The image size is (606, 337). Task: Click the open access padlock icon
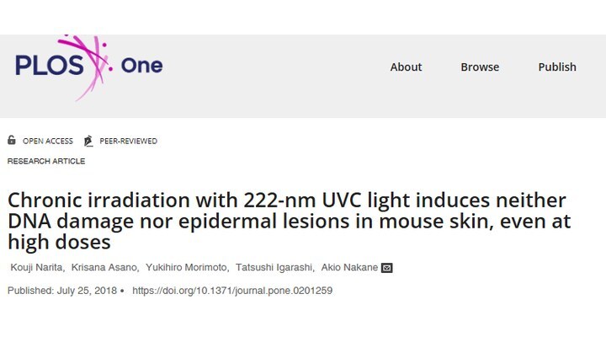point(12,140)
